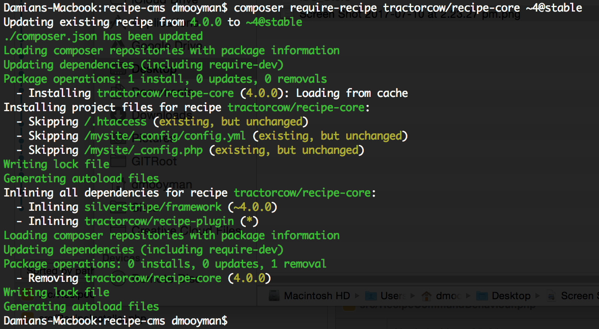
Task: Click the Devices section header in sidebar
Action: click(x=122, y=258)
